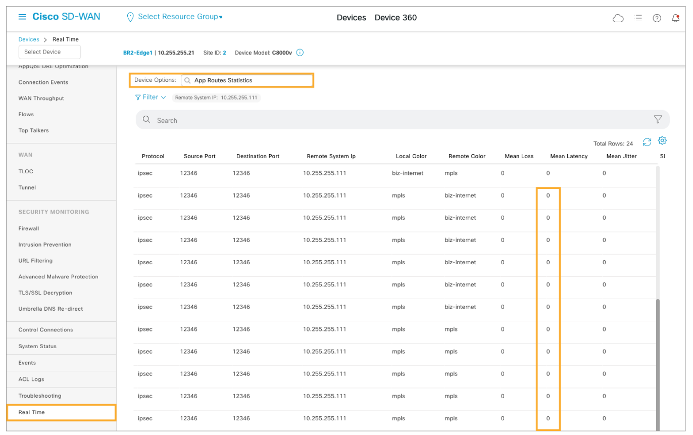Click the cloud status icon
This screenshot has height=435, width=693.
pos(618,18)
